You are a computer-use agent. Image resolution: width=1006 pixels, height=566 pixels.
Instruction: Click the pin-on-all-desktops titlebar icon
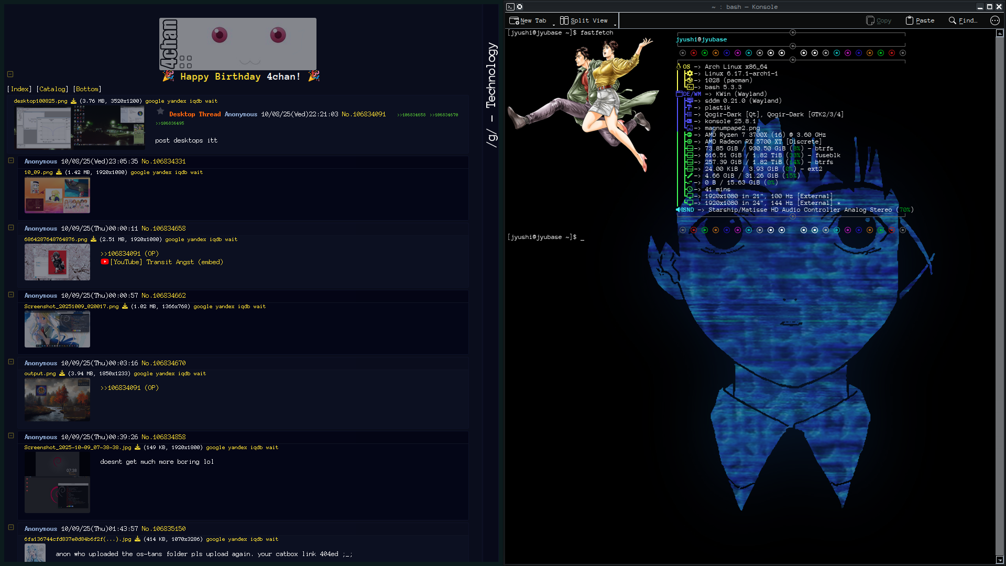coord(520,7)
